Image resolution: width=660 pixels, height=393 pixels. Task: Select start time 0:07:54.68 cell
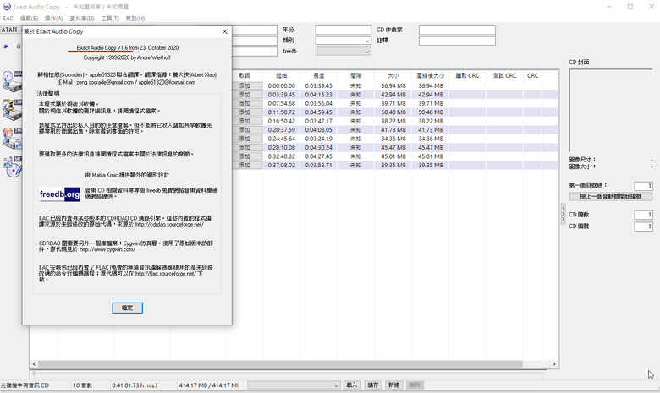282,103
